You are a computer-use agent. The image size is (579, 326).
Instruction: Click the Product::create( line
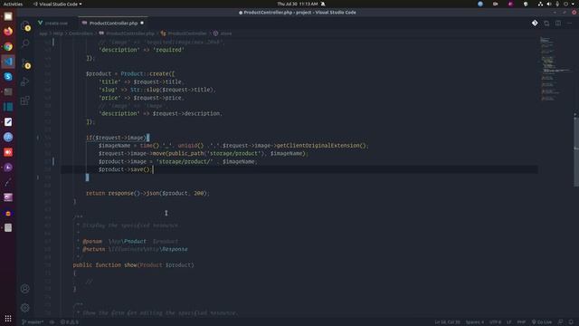130,74
